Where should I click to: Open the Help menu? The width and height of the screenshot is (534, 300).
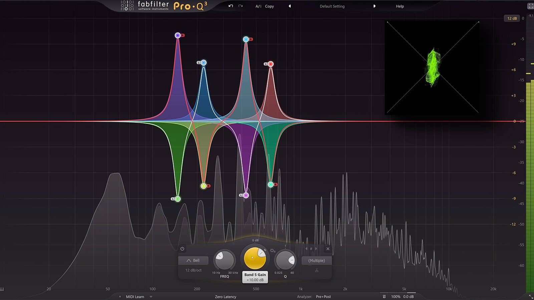click(399, 6)
